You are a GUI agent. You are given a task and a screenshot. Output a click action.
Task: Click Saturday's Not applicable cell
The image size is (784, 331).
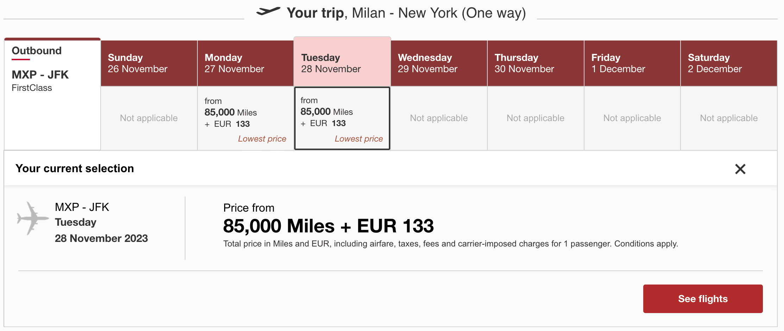click(x=729, y=118)
